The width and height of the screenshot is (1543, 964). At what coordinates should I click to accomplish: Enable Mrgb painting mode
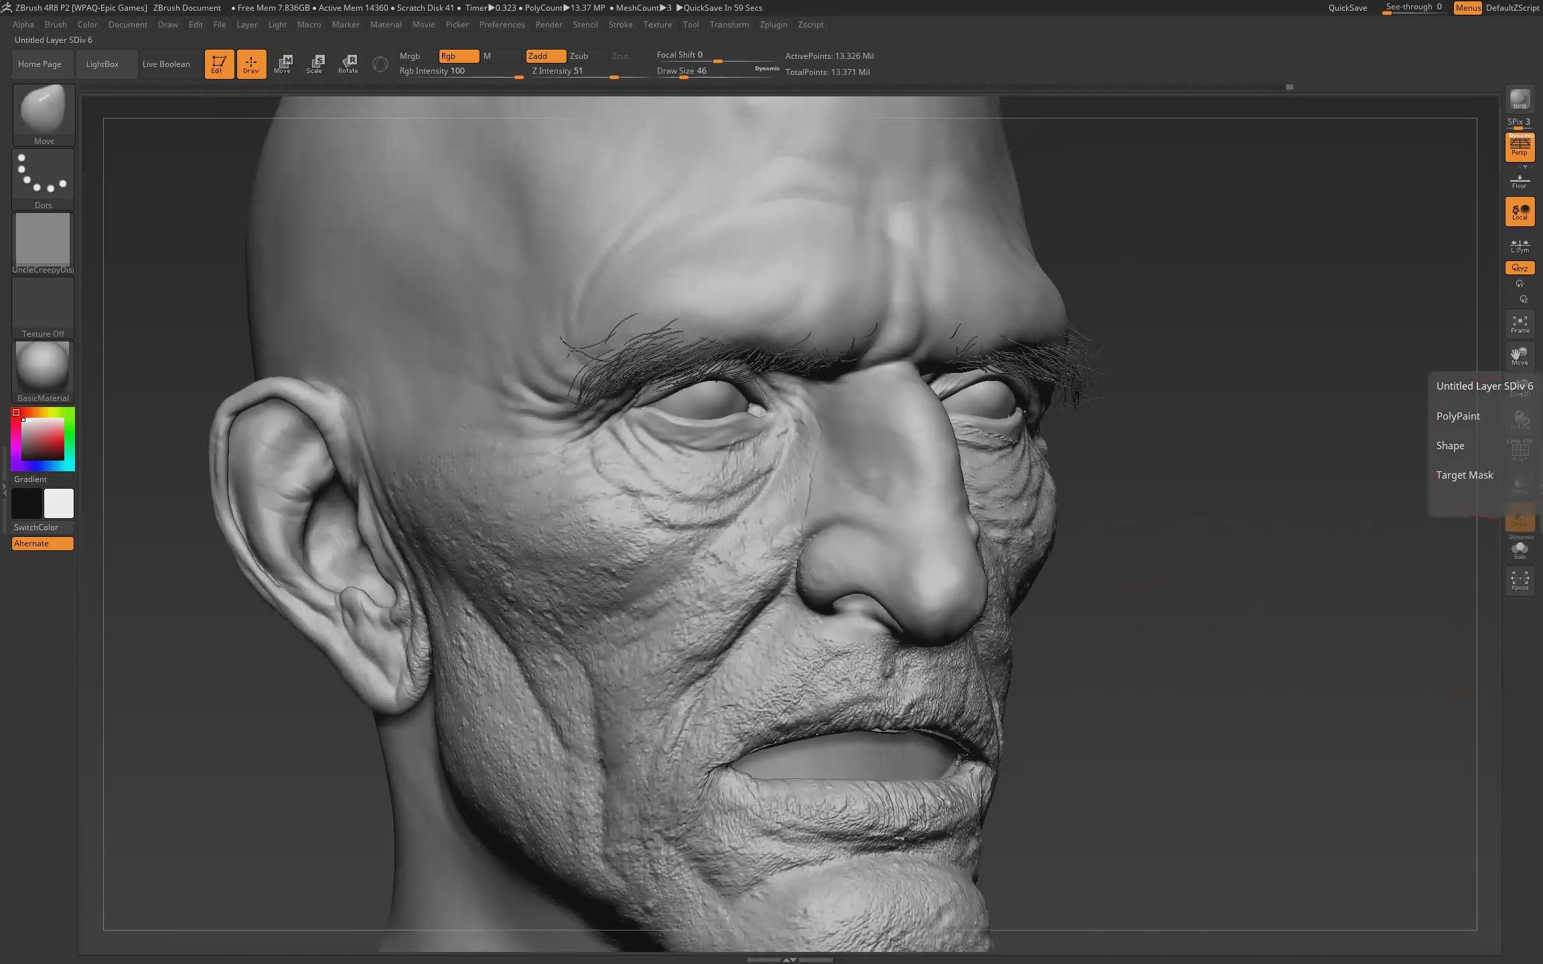click(410, 56)
